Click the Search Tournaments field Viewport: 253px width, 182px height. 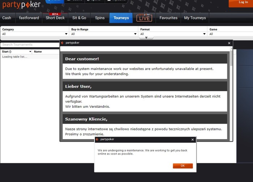30,45
